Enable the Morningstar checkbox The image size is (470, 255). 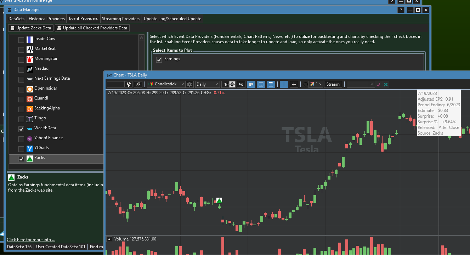pos(21,59)
